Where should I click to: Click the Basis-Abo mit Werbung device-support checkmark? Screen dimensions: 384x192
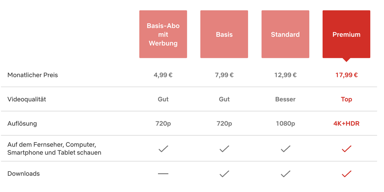pos(163,148)
